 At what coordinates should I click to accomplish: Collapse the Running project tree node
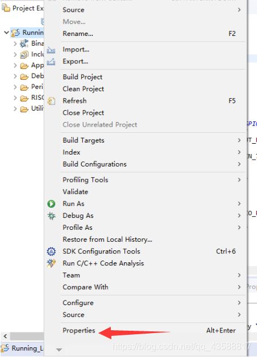pos(6,33)
